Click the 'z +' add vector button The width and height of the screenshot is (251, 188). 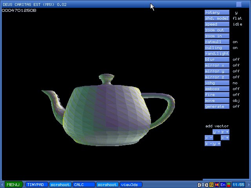point(225,132)
